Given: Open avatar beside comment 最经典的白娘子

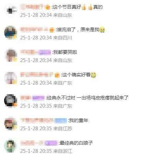Looking at the screenshot, I should [x=11, y=146].
